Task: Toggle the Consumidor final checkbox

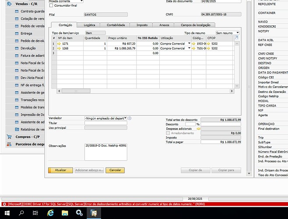Action: click(x=51, y=5)
